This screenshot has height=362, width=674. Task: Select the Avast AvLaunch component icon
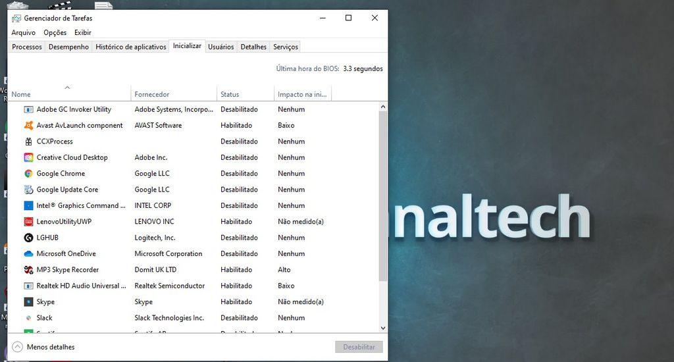[x=28, y=126]
